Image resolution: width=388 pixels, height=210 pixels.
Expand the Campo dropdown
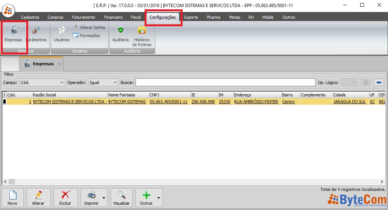62,82
